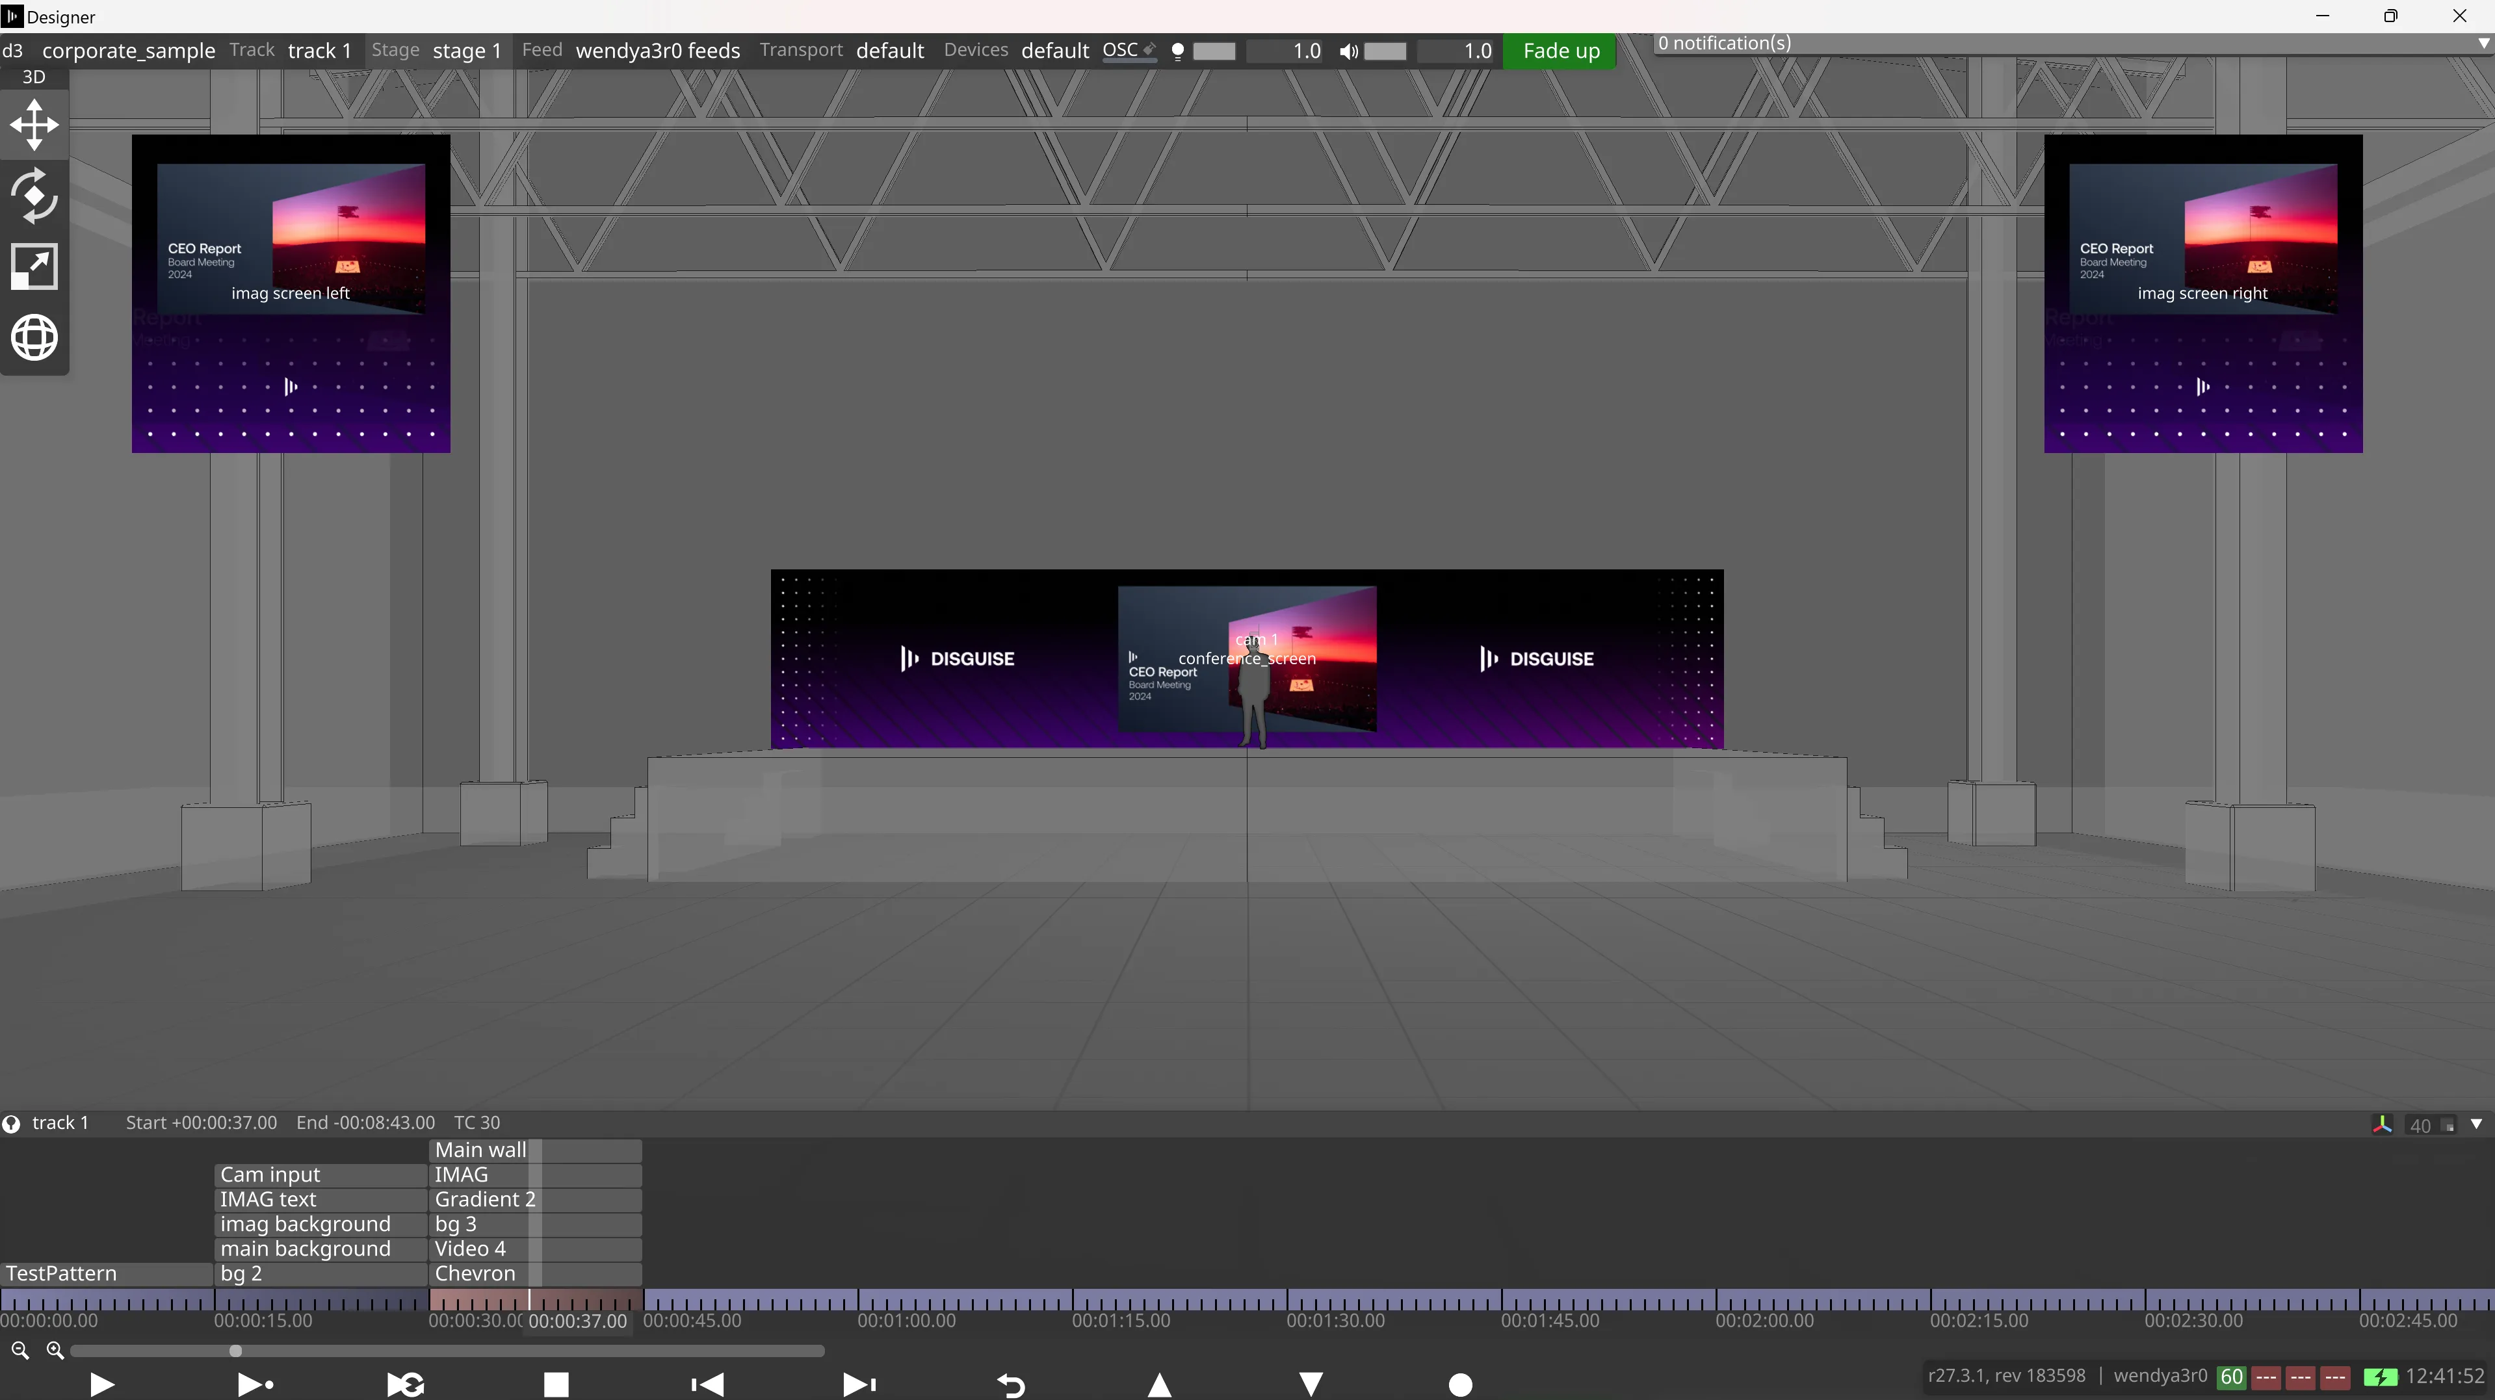
Task: Expand the notifications dropdown arrow
Action: tap(2483, 44)
